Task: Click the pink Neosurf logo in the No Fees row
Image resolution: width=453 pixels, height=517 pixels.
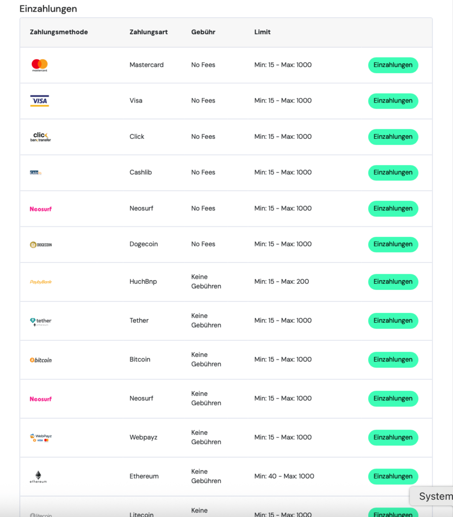Action: coord(41,209)
